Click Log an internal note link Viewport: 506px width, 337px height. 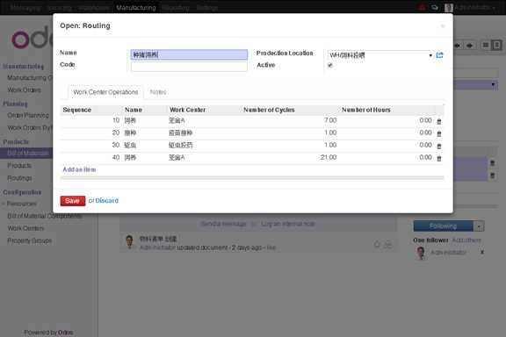[288, 224]
